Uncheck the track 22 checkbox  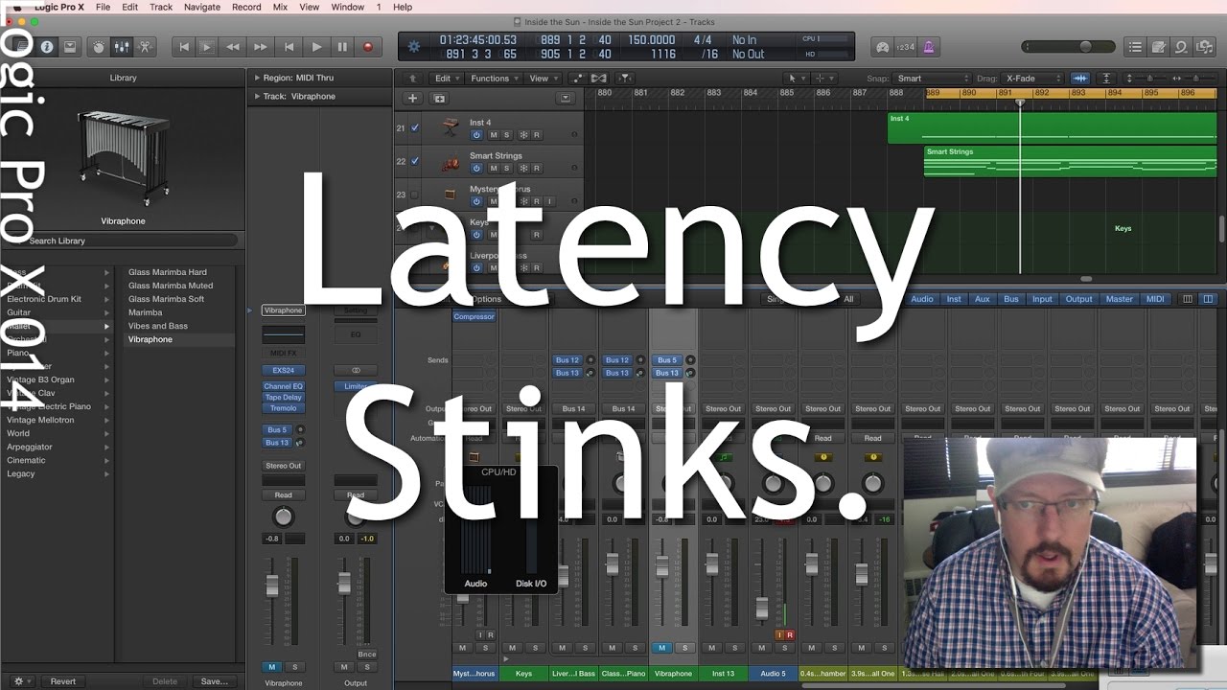[415, 161]
